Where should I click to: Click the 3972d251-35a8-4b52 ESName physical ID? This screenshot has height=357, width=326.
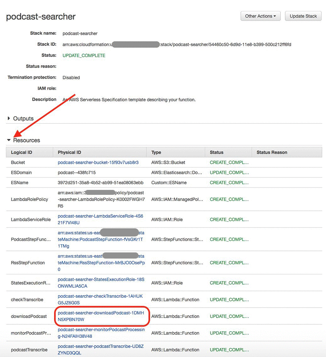pos(100,183)
